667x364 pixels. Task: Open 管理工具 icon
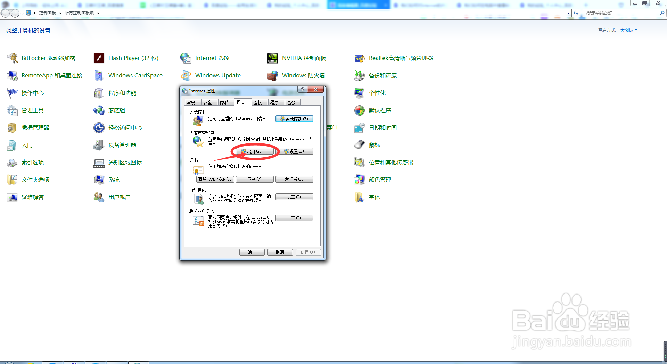coord(12,110)
